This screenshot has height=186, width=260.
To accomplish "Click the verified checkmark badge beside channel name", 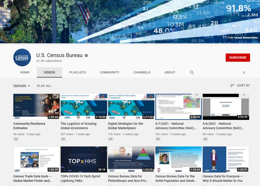I will (86, 56).
